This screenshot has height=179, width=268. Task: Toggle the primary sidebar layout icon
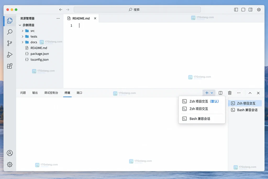coord(236,10)
